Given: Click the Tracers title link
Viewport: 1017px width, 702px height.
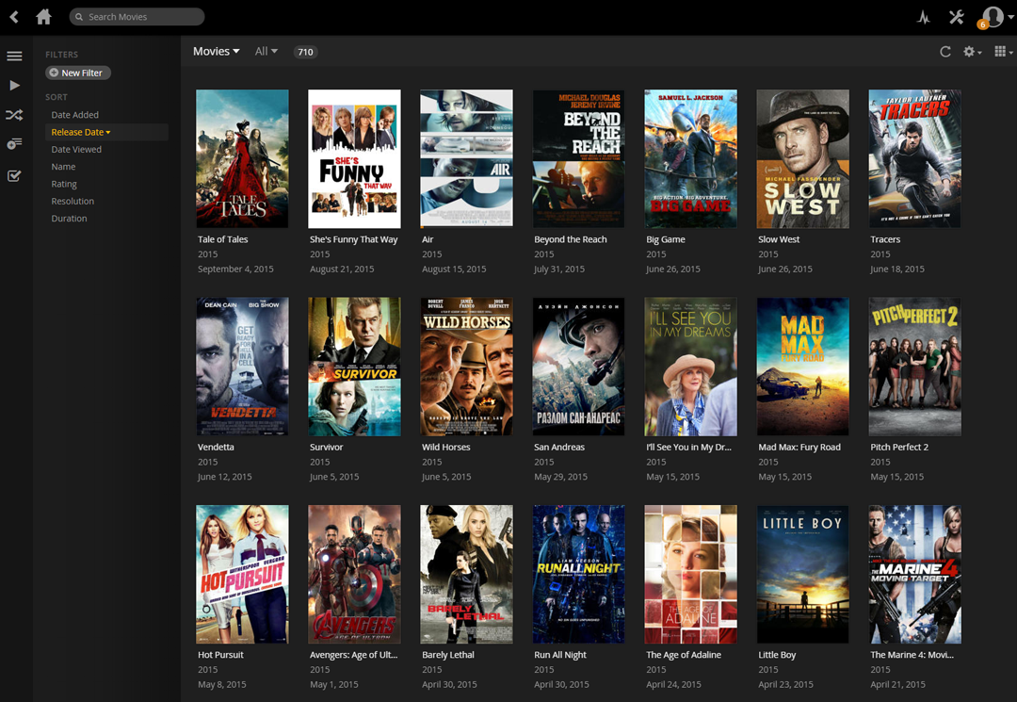Looking at the screenshot, I should pyautogui.click(x=885, y=239).
